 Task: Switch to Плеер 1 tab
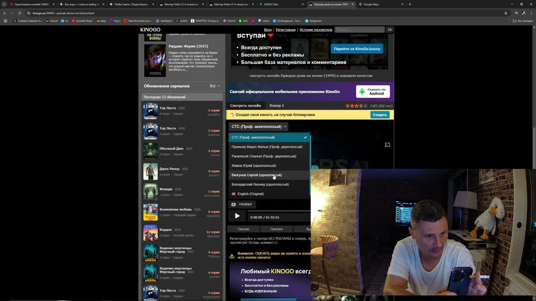click(277, 106)
